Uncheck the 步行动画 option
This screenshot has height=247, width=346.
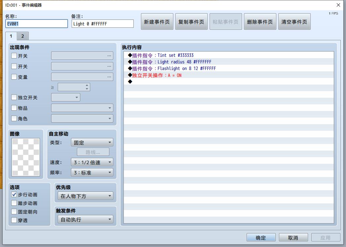click(14, 194)
